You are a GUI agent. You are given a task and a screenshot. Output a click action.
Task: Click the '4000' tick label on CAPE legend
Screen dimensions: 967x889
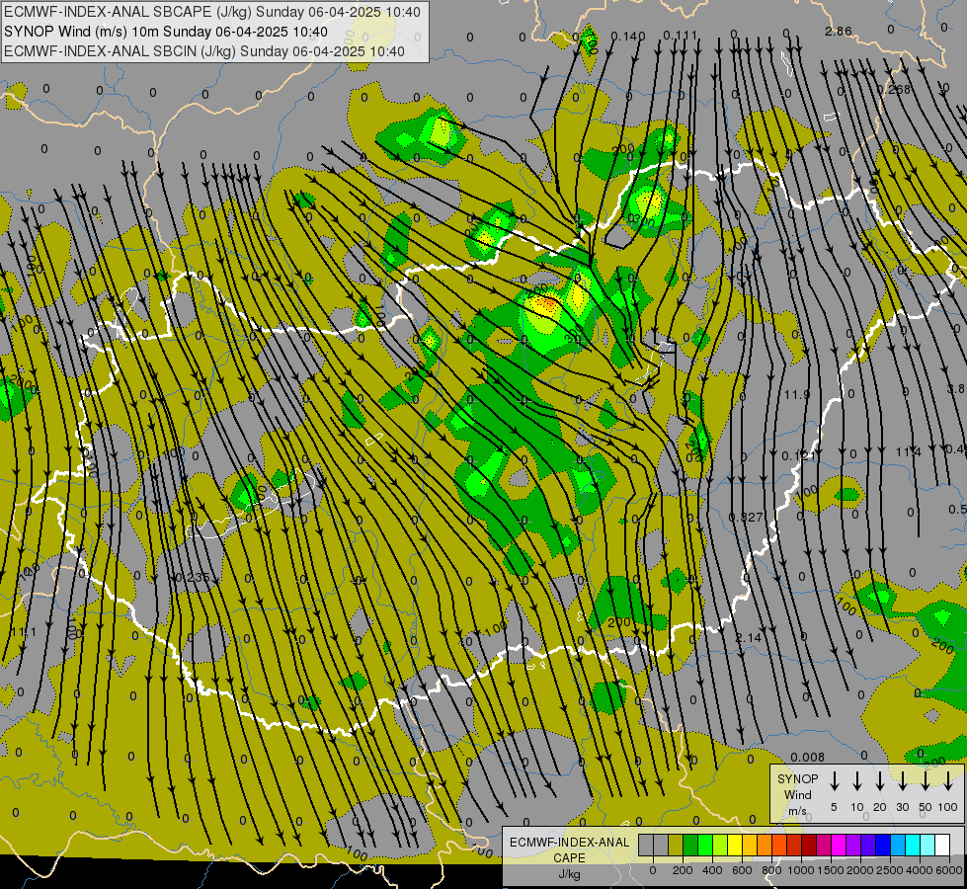[920, 870]
